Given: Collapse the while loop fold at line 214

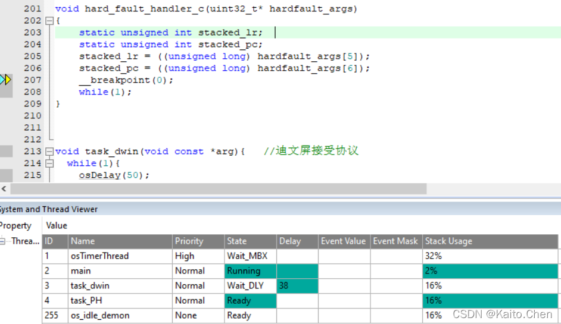Looking at the screenshot, I should click(x=49, y=163).
